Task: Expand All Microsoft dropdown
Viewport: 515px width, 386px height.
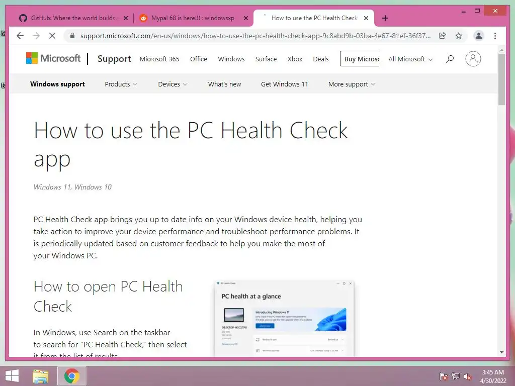Action: coord(410,59)
